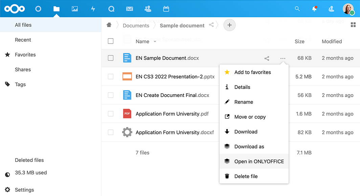This screenshot has width=360, height=196.
Task: Open the Activity lightning icon
Action: pyautogui.click(x=93, y=9)
